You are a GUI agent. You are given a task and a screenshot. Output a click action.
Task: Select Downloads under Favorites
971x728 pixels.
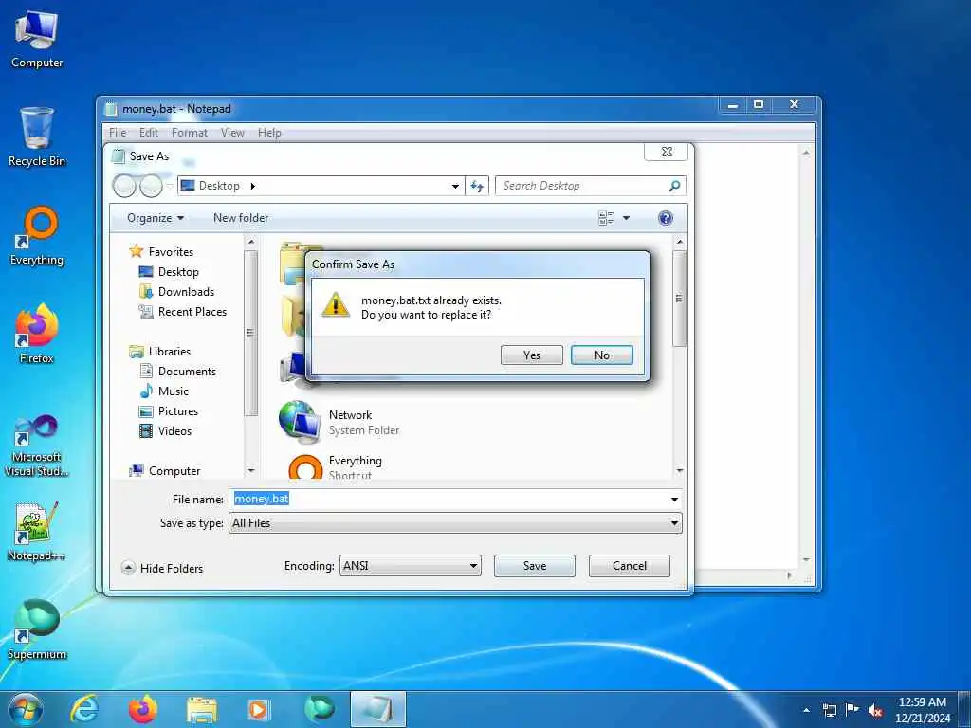[177, 292]
